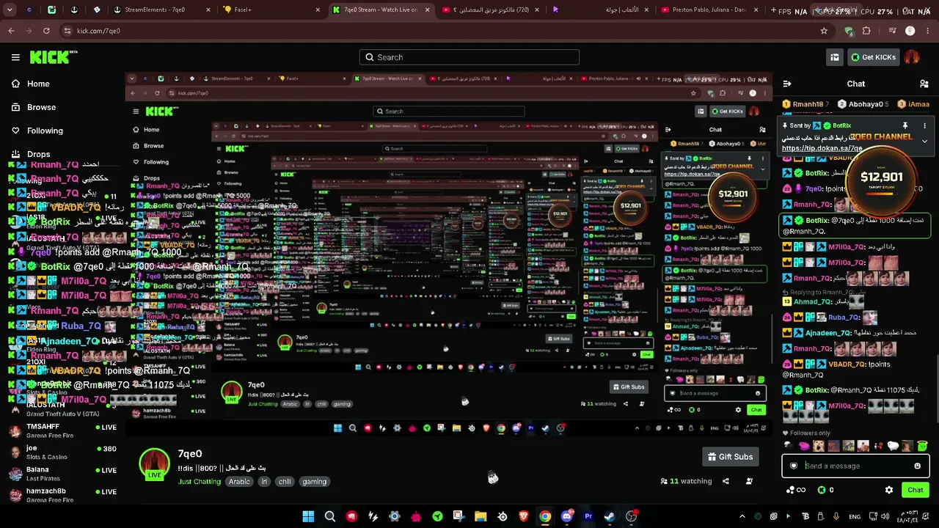Screen dimensions: 939x528
Task: Open Discord from the taskbar
Action: click(566, 516)
